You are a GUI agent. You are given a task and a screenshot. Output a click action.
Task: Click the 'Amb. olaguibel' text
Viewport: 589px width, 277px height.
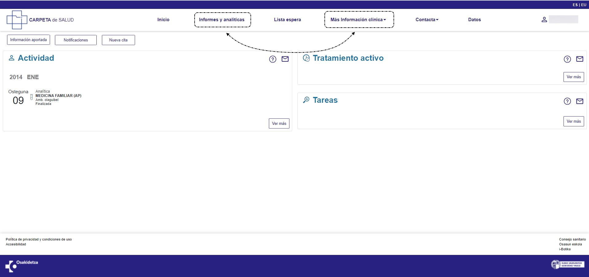click(x=47, y=100)
